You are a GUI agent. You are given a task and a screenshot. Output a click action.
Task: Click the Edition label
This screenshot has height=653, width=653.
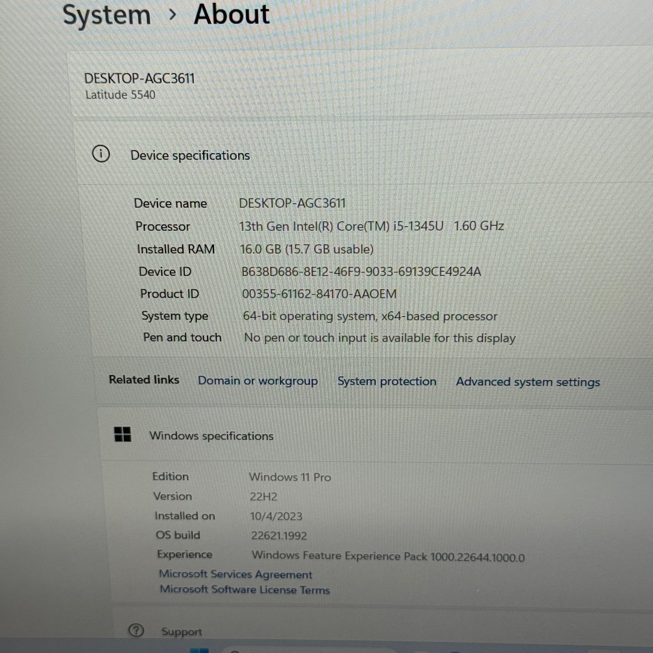[x=170, y=476]
